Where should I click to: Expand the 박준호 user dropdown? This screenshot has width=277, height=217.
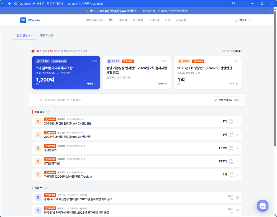pos(243,20)
